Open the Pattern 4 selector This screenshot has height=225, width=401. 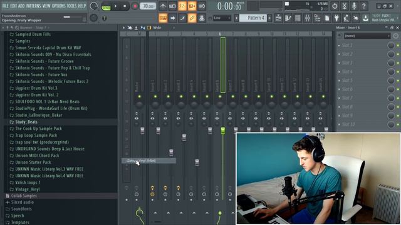(253, 18)
